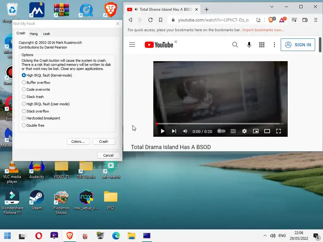Open video settings gear
Image resolution: width=323 pixels, height=242 pixels.
click(244, 131)
